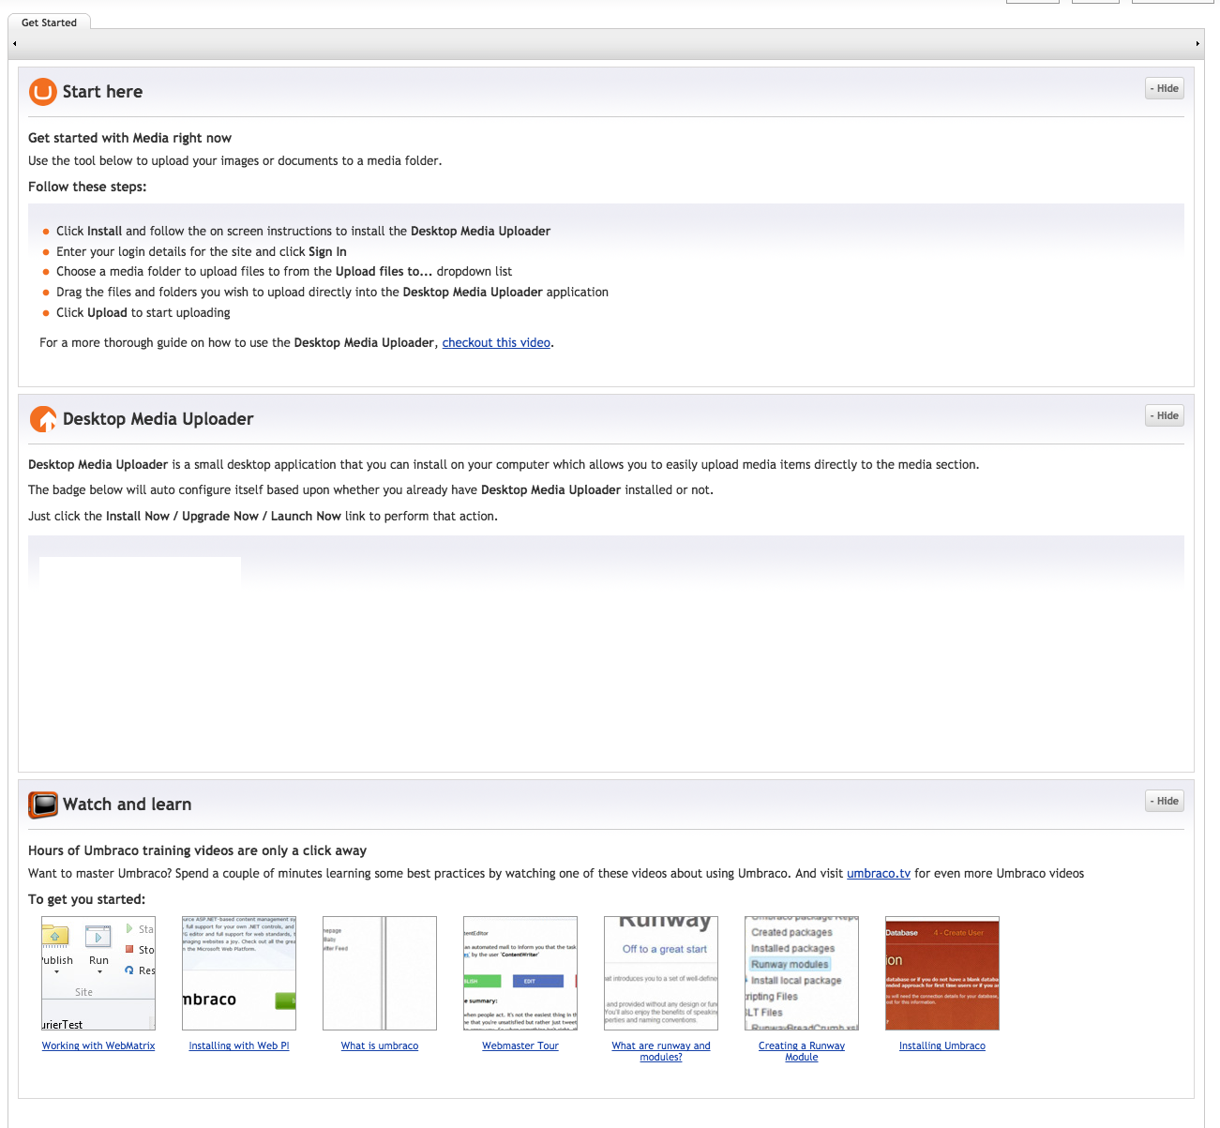This screenshot has height=1128, width=1220.
Task: Click the Desktop Media Uploader install badge
Action: [x=140, y=572]
